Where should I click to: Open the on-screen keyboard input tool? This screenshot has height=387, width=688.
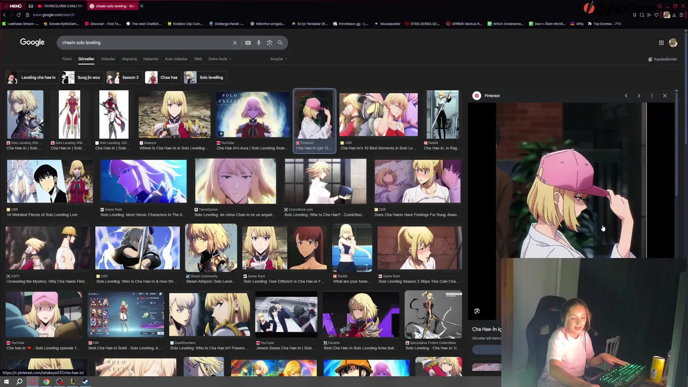[248, 42]
